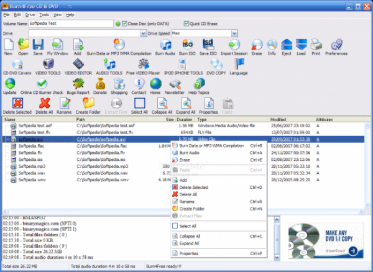Toggle the Quick CD Erase checkbox
Image resolution: width=373 pixels, height=272 pixels.
(x=186, y=24)
